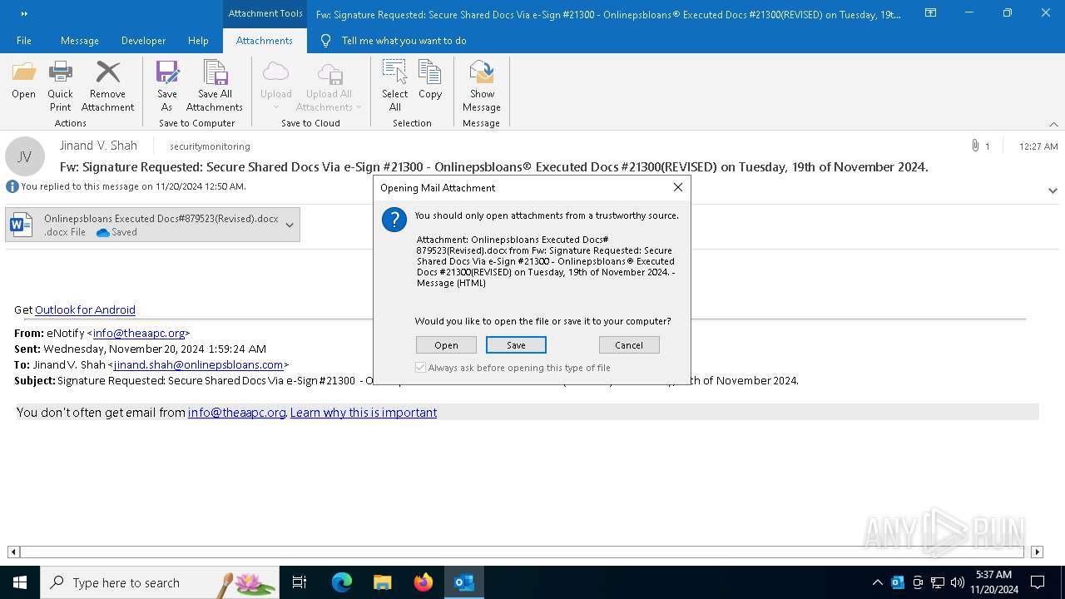Image resolution: width=1065 pixels, height=599 pixels.
Task: Open the Help tab
Action: pos(198,41)
